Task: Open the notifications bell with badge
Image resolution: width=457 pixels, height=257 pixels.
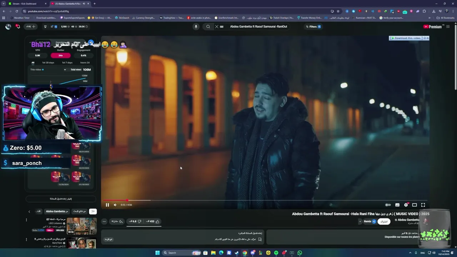Action: pyautogui.click(x=17, y=26)
